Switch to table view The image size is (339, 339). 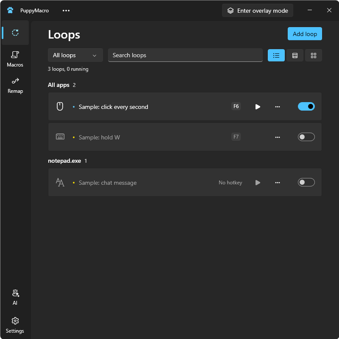tap(295, 56)
